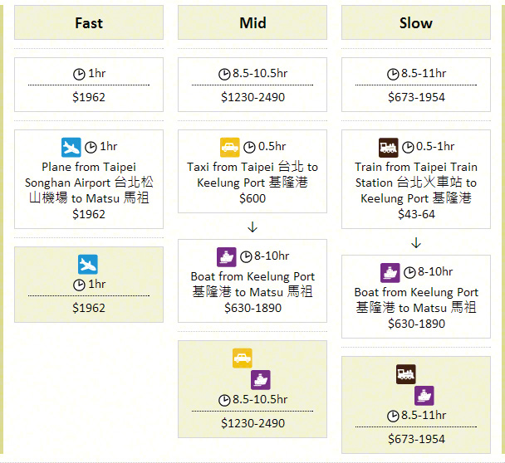Select the Mid column header
The width and height of the screenshot is (505, 463).
point(252,22)
